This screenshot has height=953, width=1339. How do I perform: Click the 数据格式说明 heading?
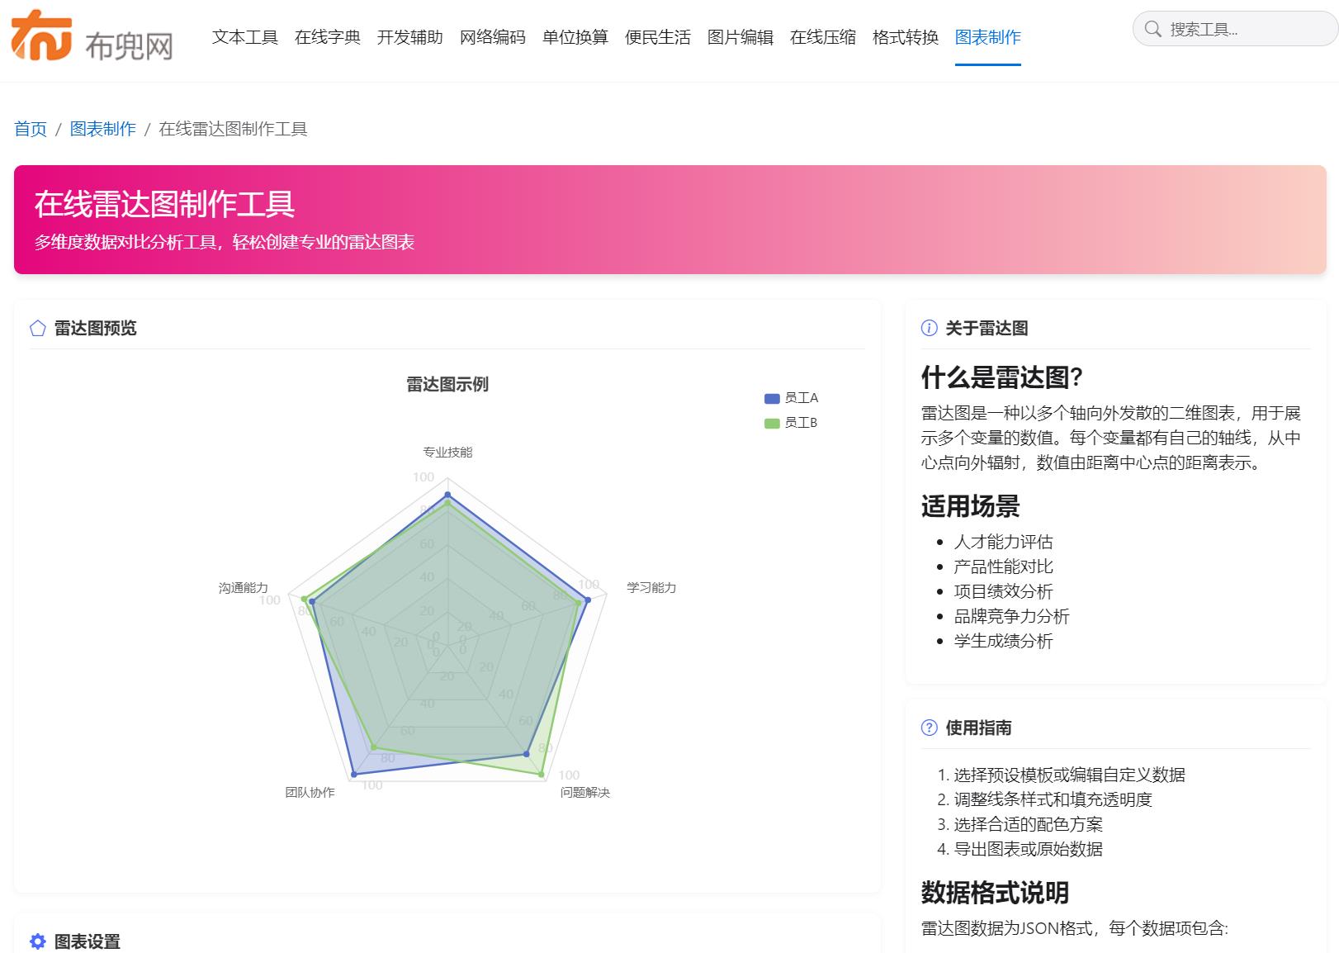click(996, 893)
